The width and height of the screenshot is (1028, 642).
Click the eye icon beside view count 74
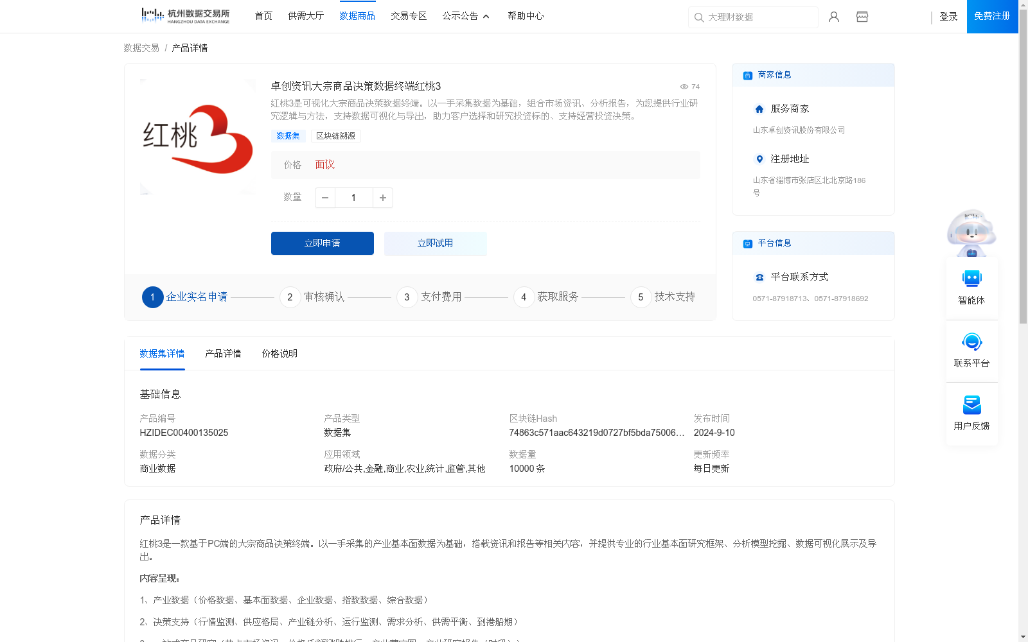tap(684, 86)
